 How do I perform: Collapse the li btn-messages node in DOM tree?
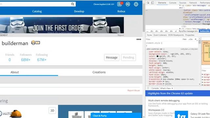(180, 5)
